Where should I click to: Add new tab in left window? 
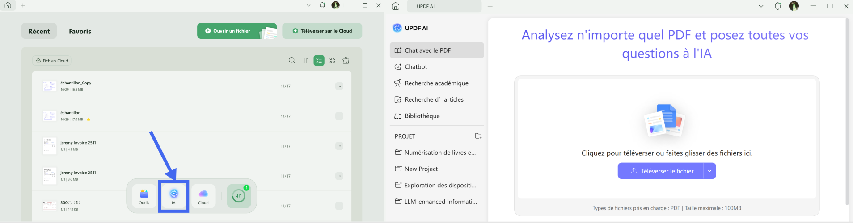pos(23,5)
